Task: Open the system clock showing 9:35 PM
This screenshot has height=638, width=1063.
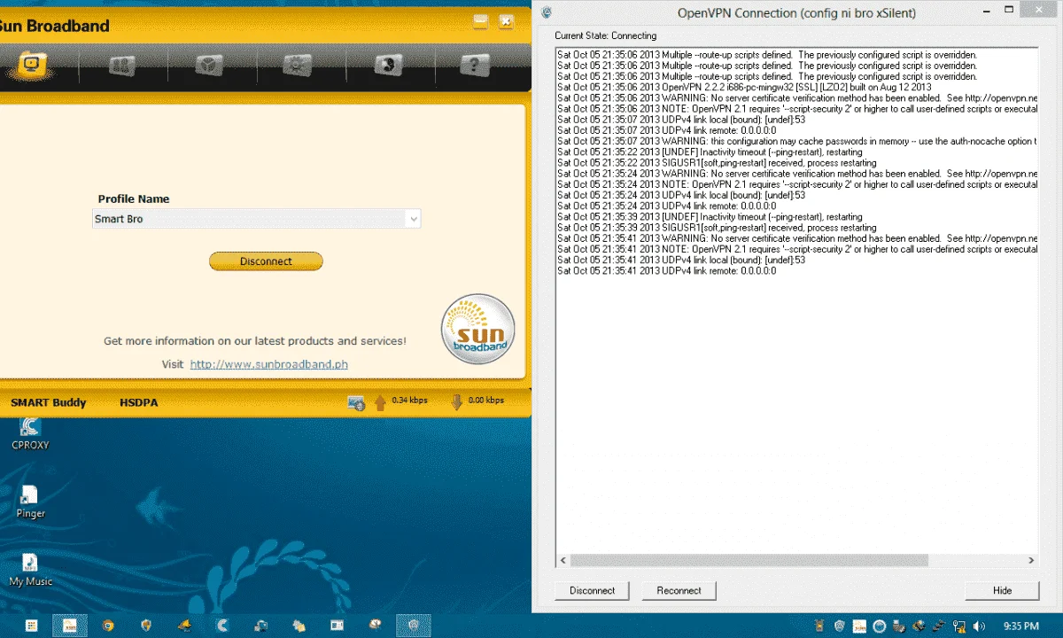Action: pyautogui.click(x=1022, y=626)
